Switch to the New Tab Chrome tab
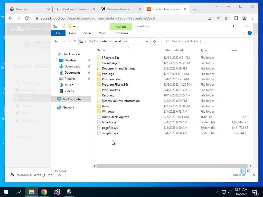The image size is (263, 197). click(x=30, y=9)
